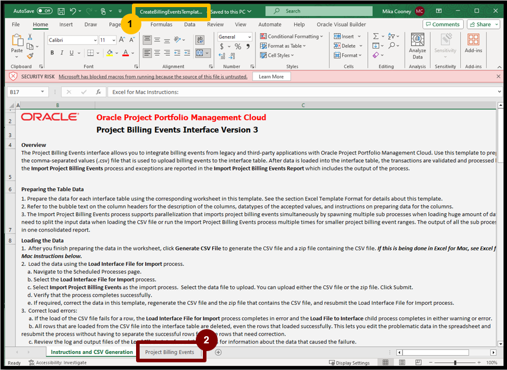Switch to the Formulas ribbon tab
The image size is (507, 370).
coord(162,24)
